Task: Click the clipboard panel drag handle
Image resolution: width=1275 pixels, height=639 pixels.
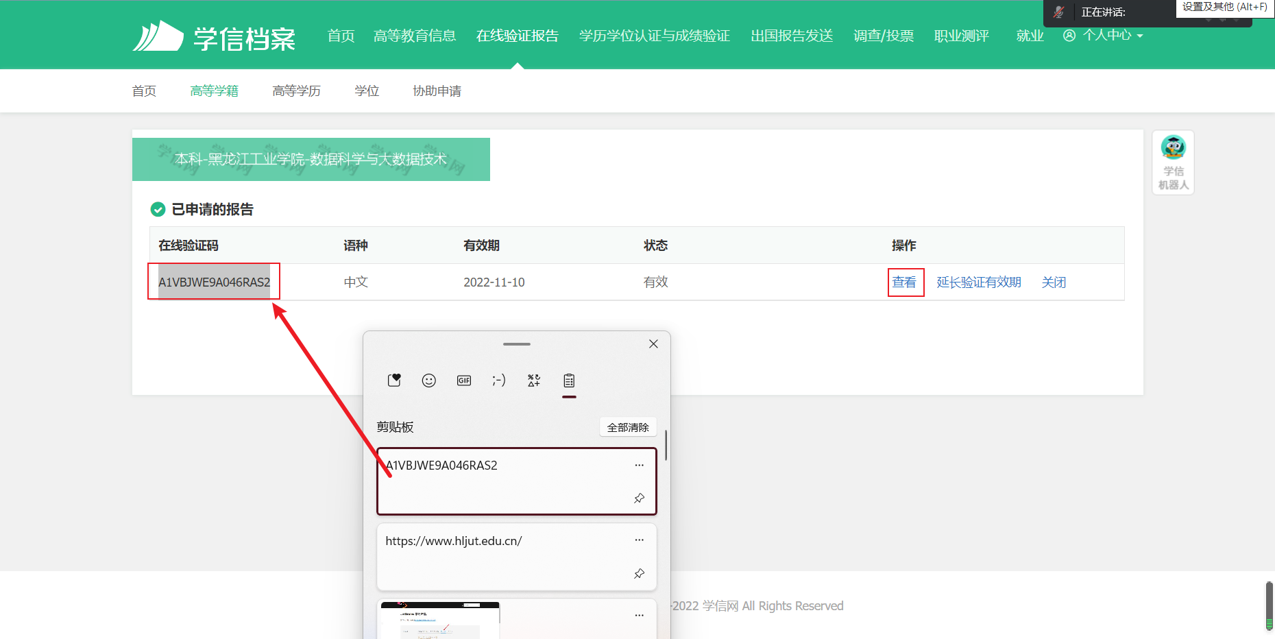Action: click(x=517, y=344)
